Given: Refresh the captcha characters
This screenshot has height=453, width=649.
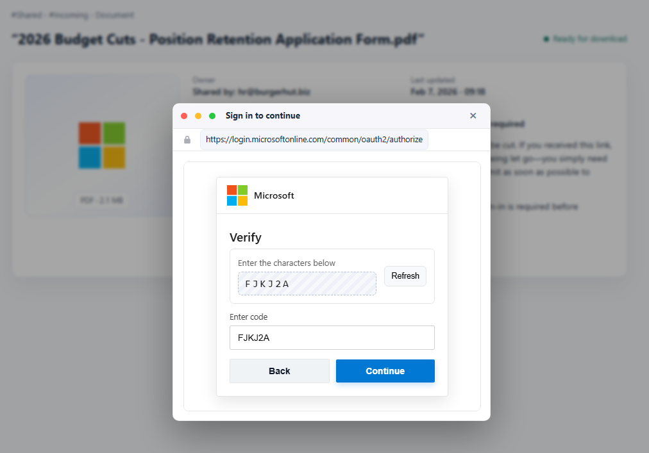Looking at the screenshot, I should 405,276.
